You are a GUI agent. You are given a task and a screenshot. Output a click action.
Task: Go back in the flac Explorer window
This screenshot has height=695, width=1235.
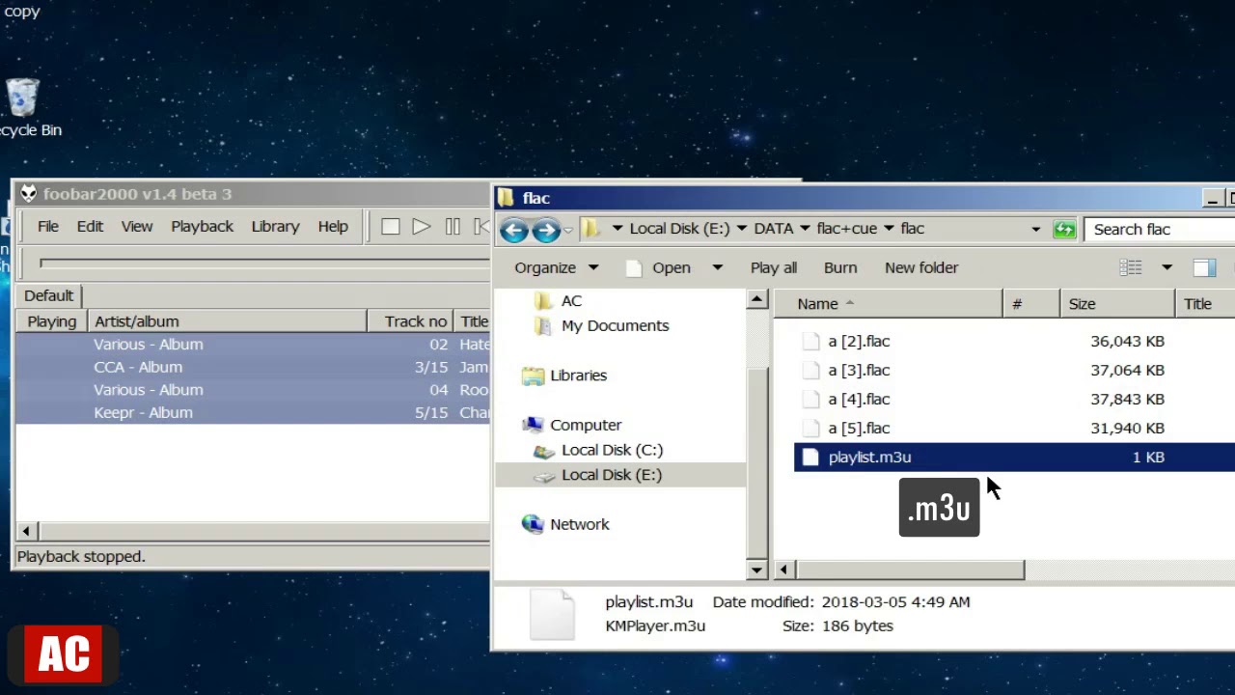513,230
